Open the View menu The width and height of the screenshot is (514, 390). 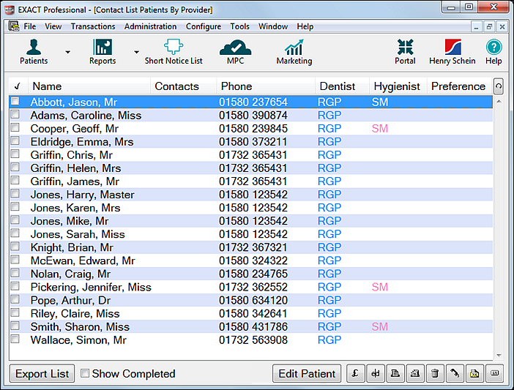(x=53, y=26)
